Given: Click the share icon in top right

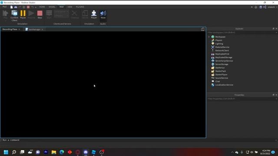Looking at the screenshot, I should click(x=265, y=7).
